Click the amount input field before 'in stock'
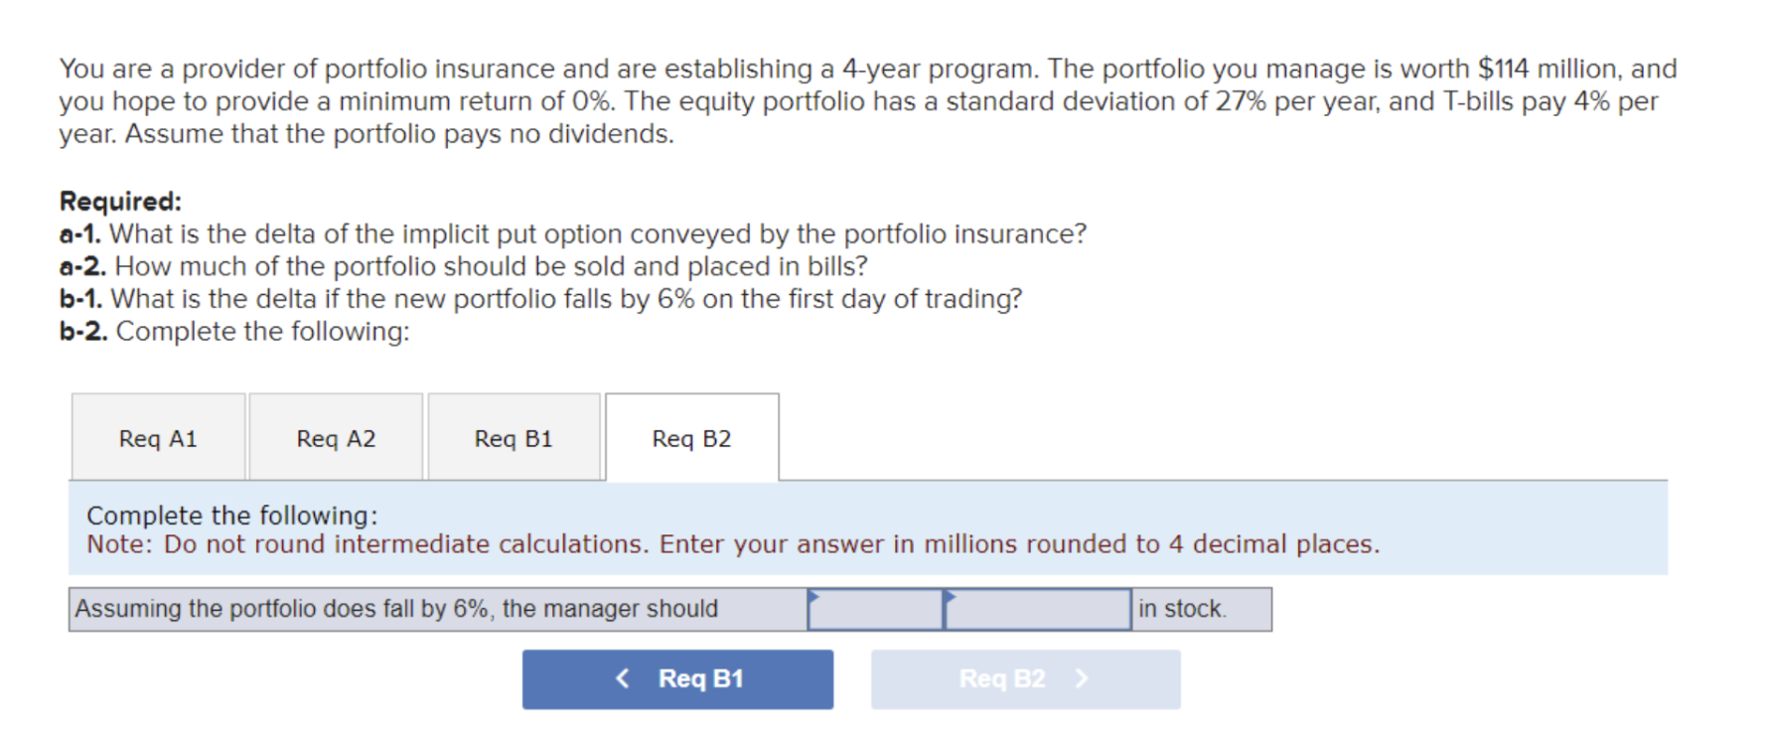 coord(1038,609)
